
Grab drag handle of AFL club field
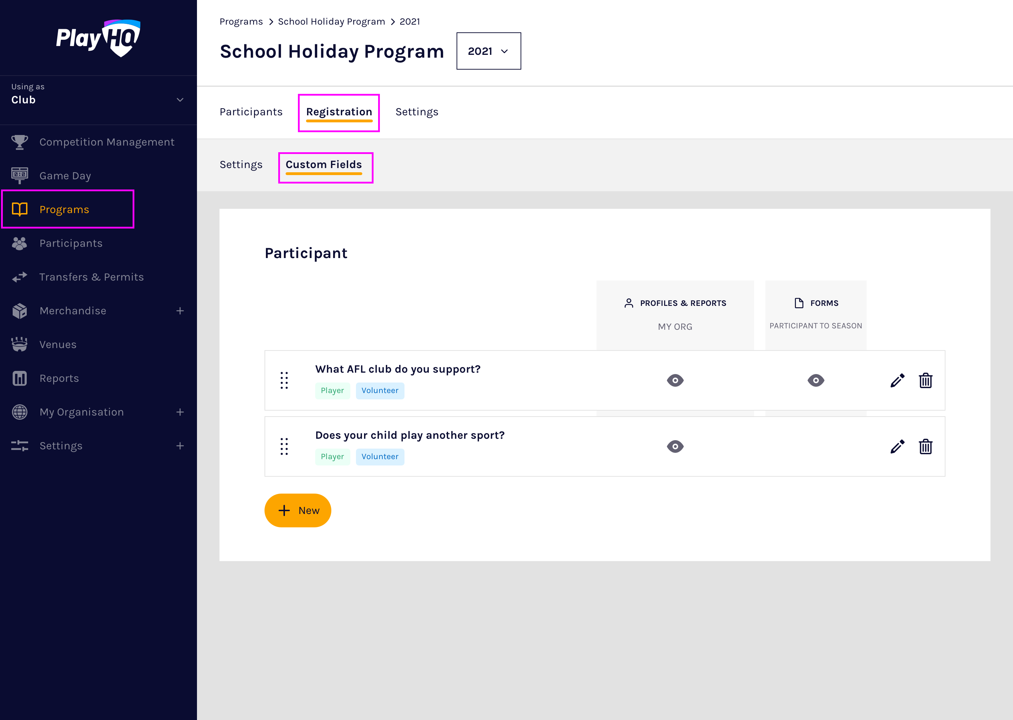[284, 380]
